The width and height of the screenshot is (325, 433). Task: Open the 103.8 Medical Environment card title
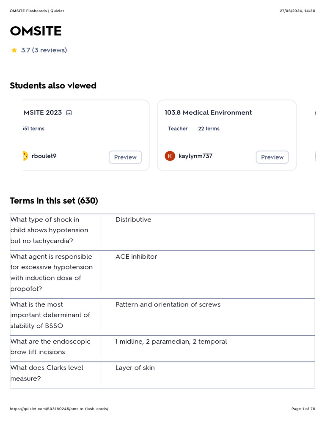208,112
